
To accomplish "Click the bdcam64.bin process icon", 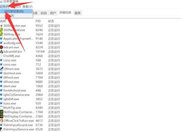I will (2, 52).
